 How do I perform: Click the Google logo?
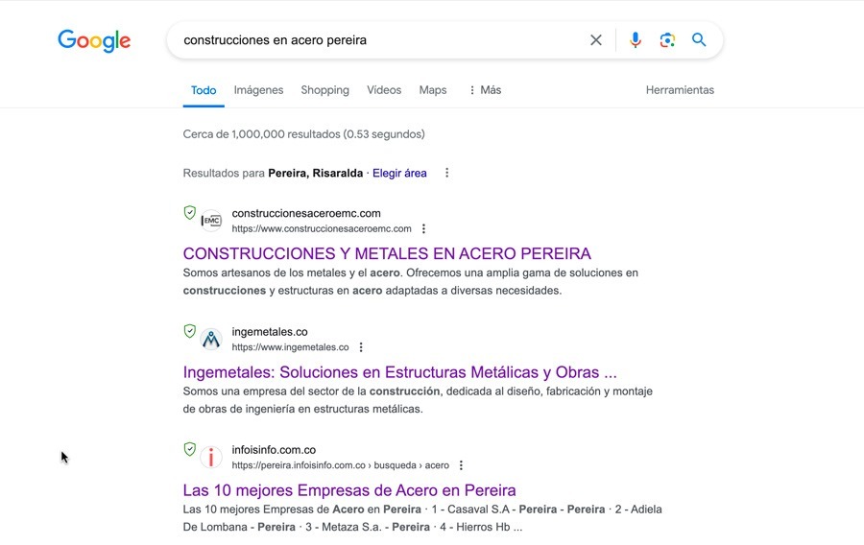(x=94, y=40)
